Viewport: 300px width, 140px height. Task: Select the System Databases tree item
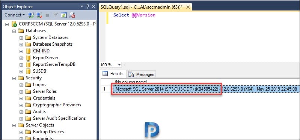pyautogui.click(x=51, y=37)
